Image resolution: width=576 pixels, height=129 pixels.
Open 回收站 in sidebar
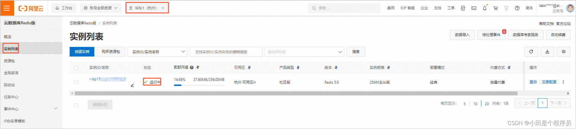click(9, 85)
